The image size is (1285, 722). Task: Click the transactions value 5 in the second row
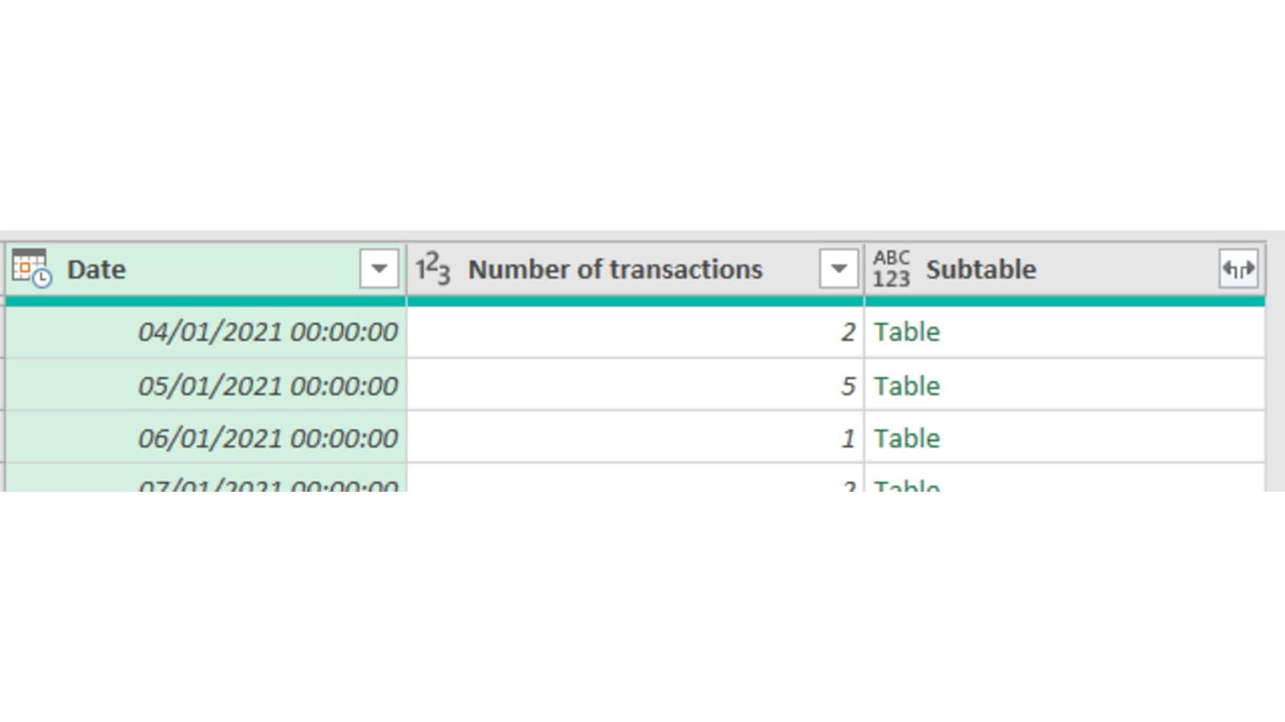tap(847, 386)
